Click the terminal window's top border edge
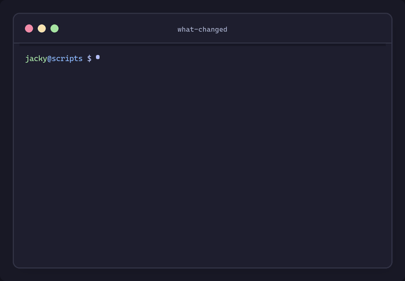The width and height of the screenshot is (405, 281). (x=202, y=13)
